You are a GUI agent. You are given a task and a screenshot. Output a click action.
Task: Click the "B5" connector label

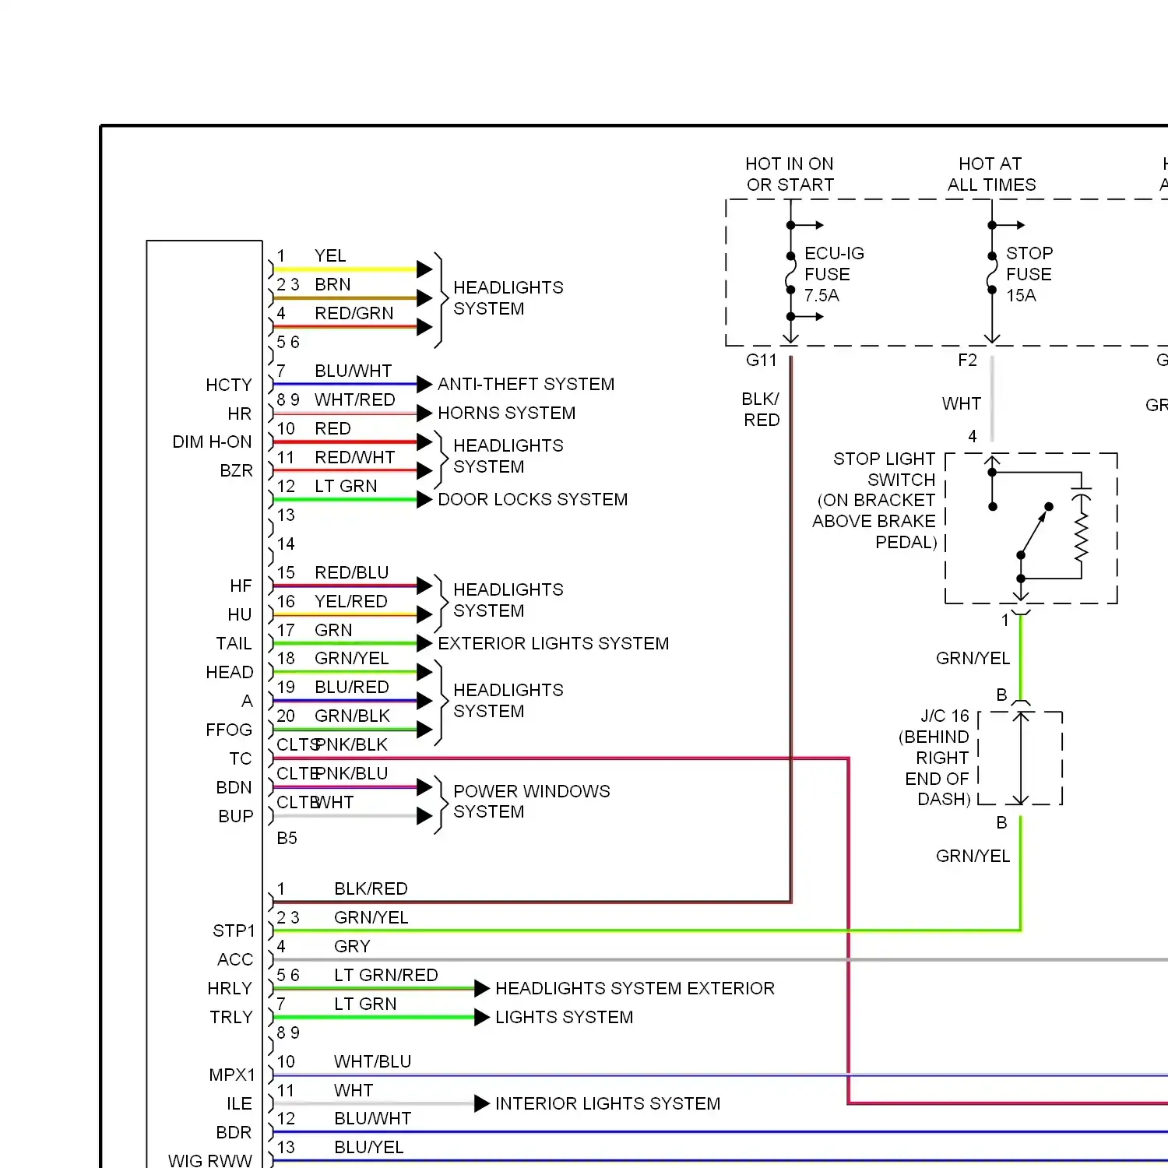click(x=287, y=839)
